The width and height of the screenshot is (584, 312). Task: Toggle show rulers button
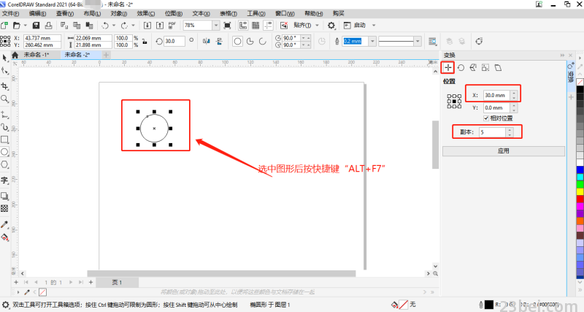tap(243, 26)
